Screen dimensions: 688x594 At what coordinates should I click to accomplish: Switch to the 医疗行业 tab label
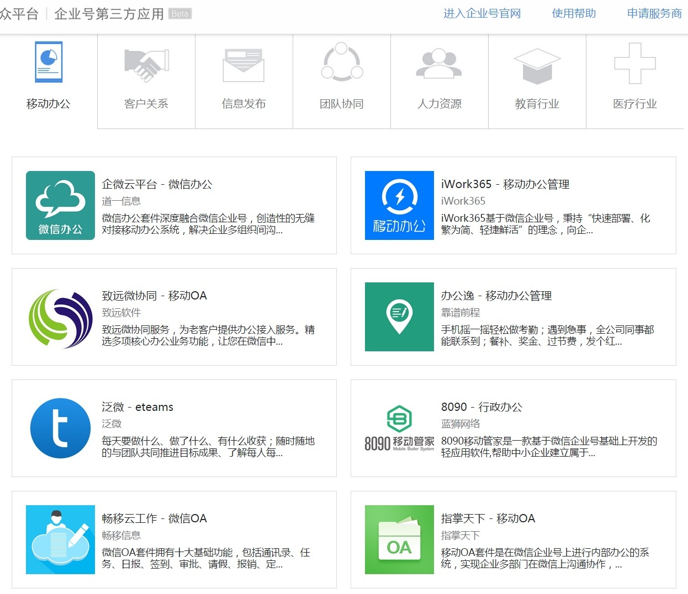(635, 104)
